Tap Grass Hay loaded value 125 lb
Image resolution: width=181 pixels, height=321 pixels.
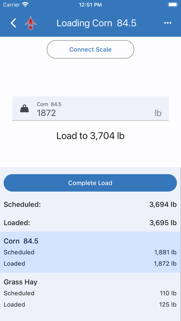168,304
